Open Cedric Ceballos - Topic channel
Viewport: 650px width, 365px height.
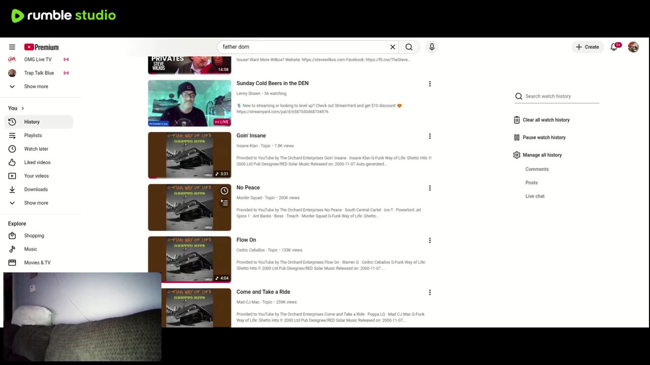tap(257, 250)
